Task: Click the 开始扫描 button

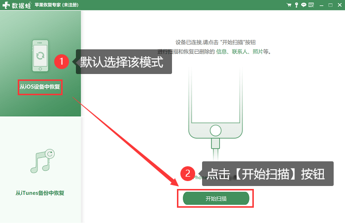Action: pos(216,198)
